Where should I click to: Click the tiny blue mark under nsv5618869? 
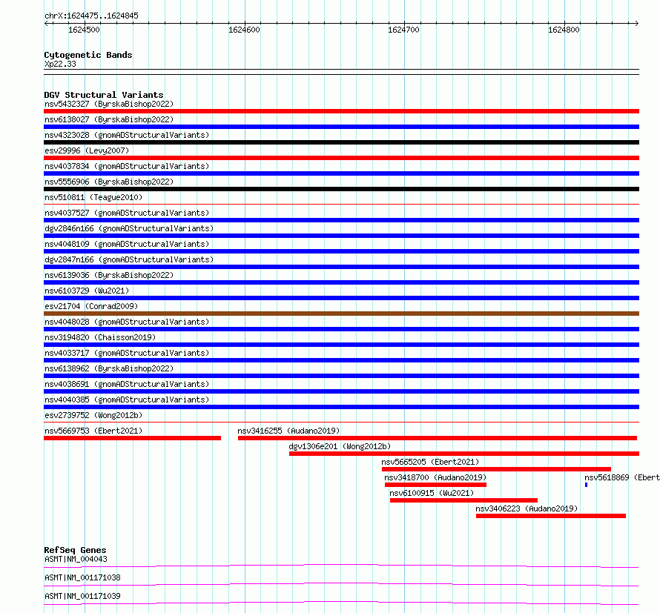coord(587,485)
